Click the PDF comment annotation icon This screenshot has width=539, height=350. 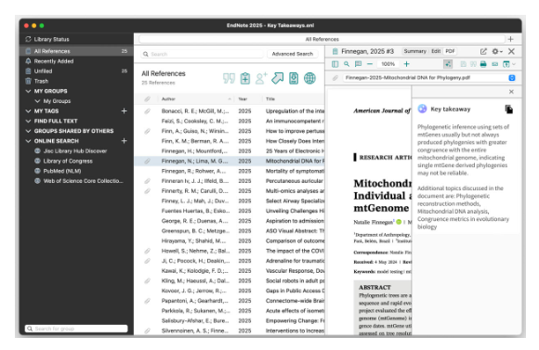[x=358, y=64]
